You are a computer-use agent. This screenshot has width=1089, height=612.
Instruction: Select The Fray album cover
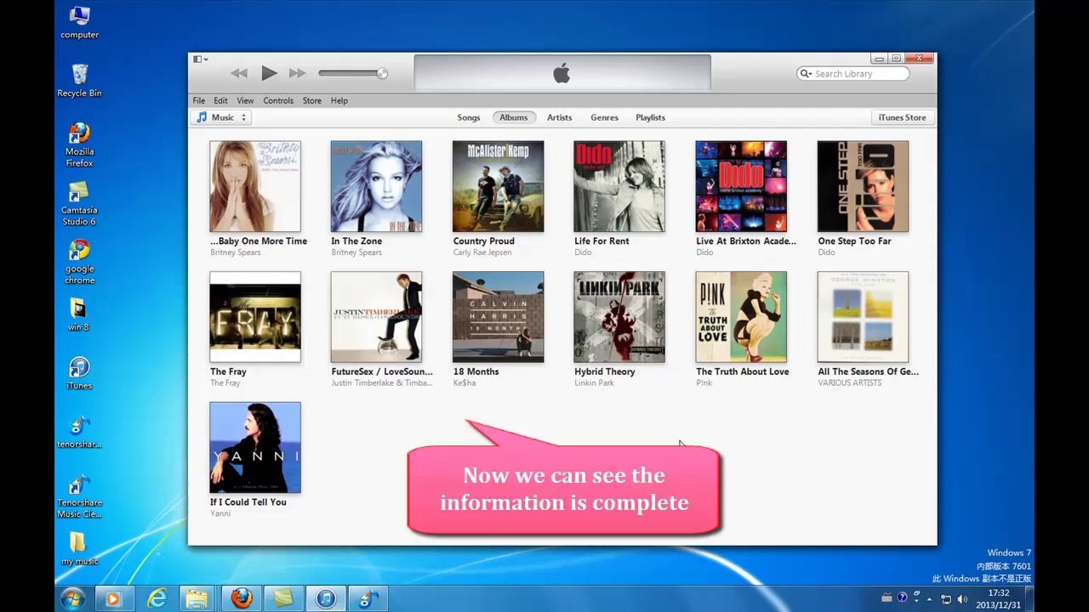coord(255,317)
